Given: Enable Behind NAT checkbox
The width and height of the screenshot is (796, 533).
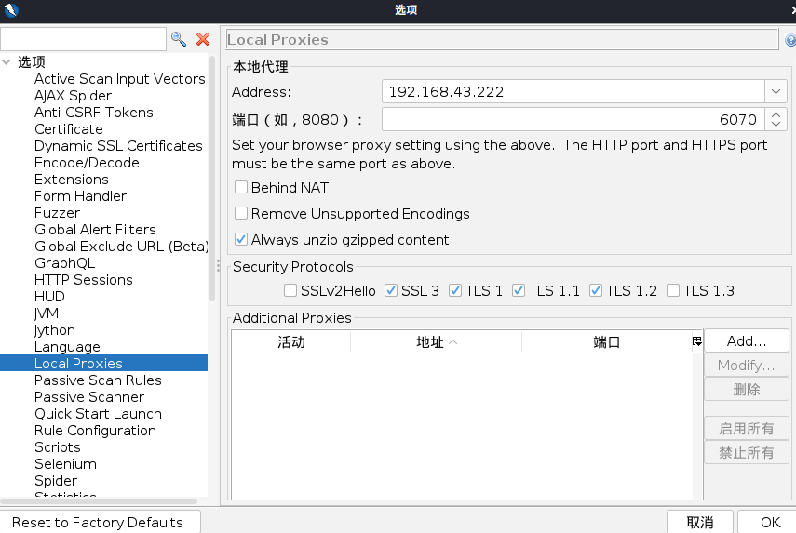Looking at the screenshot, I should pyautogui.click(x=241, y=188).
